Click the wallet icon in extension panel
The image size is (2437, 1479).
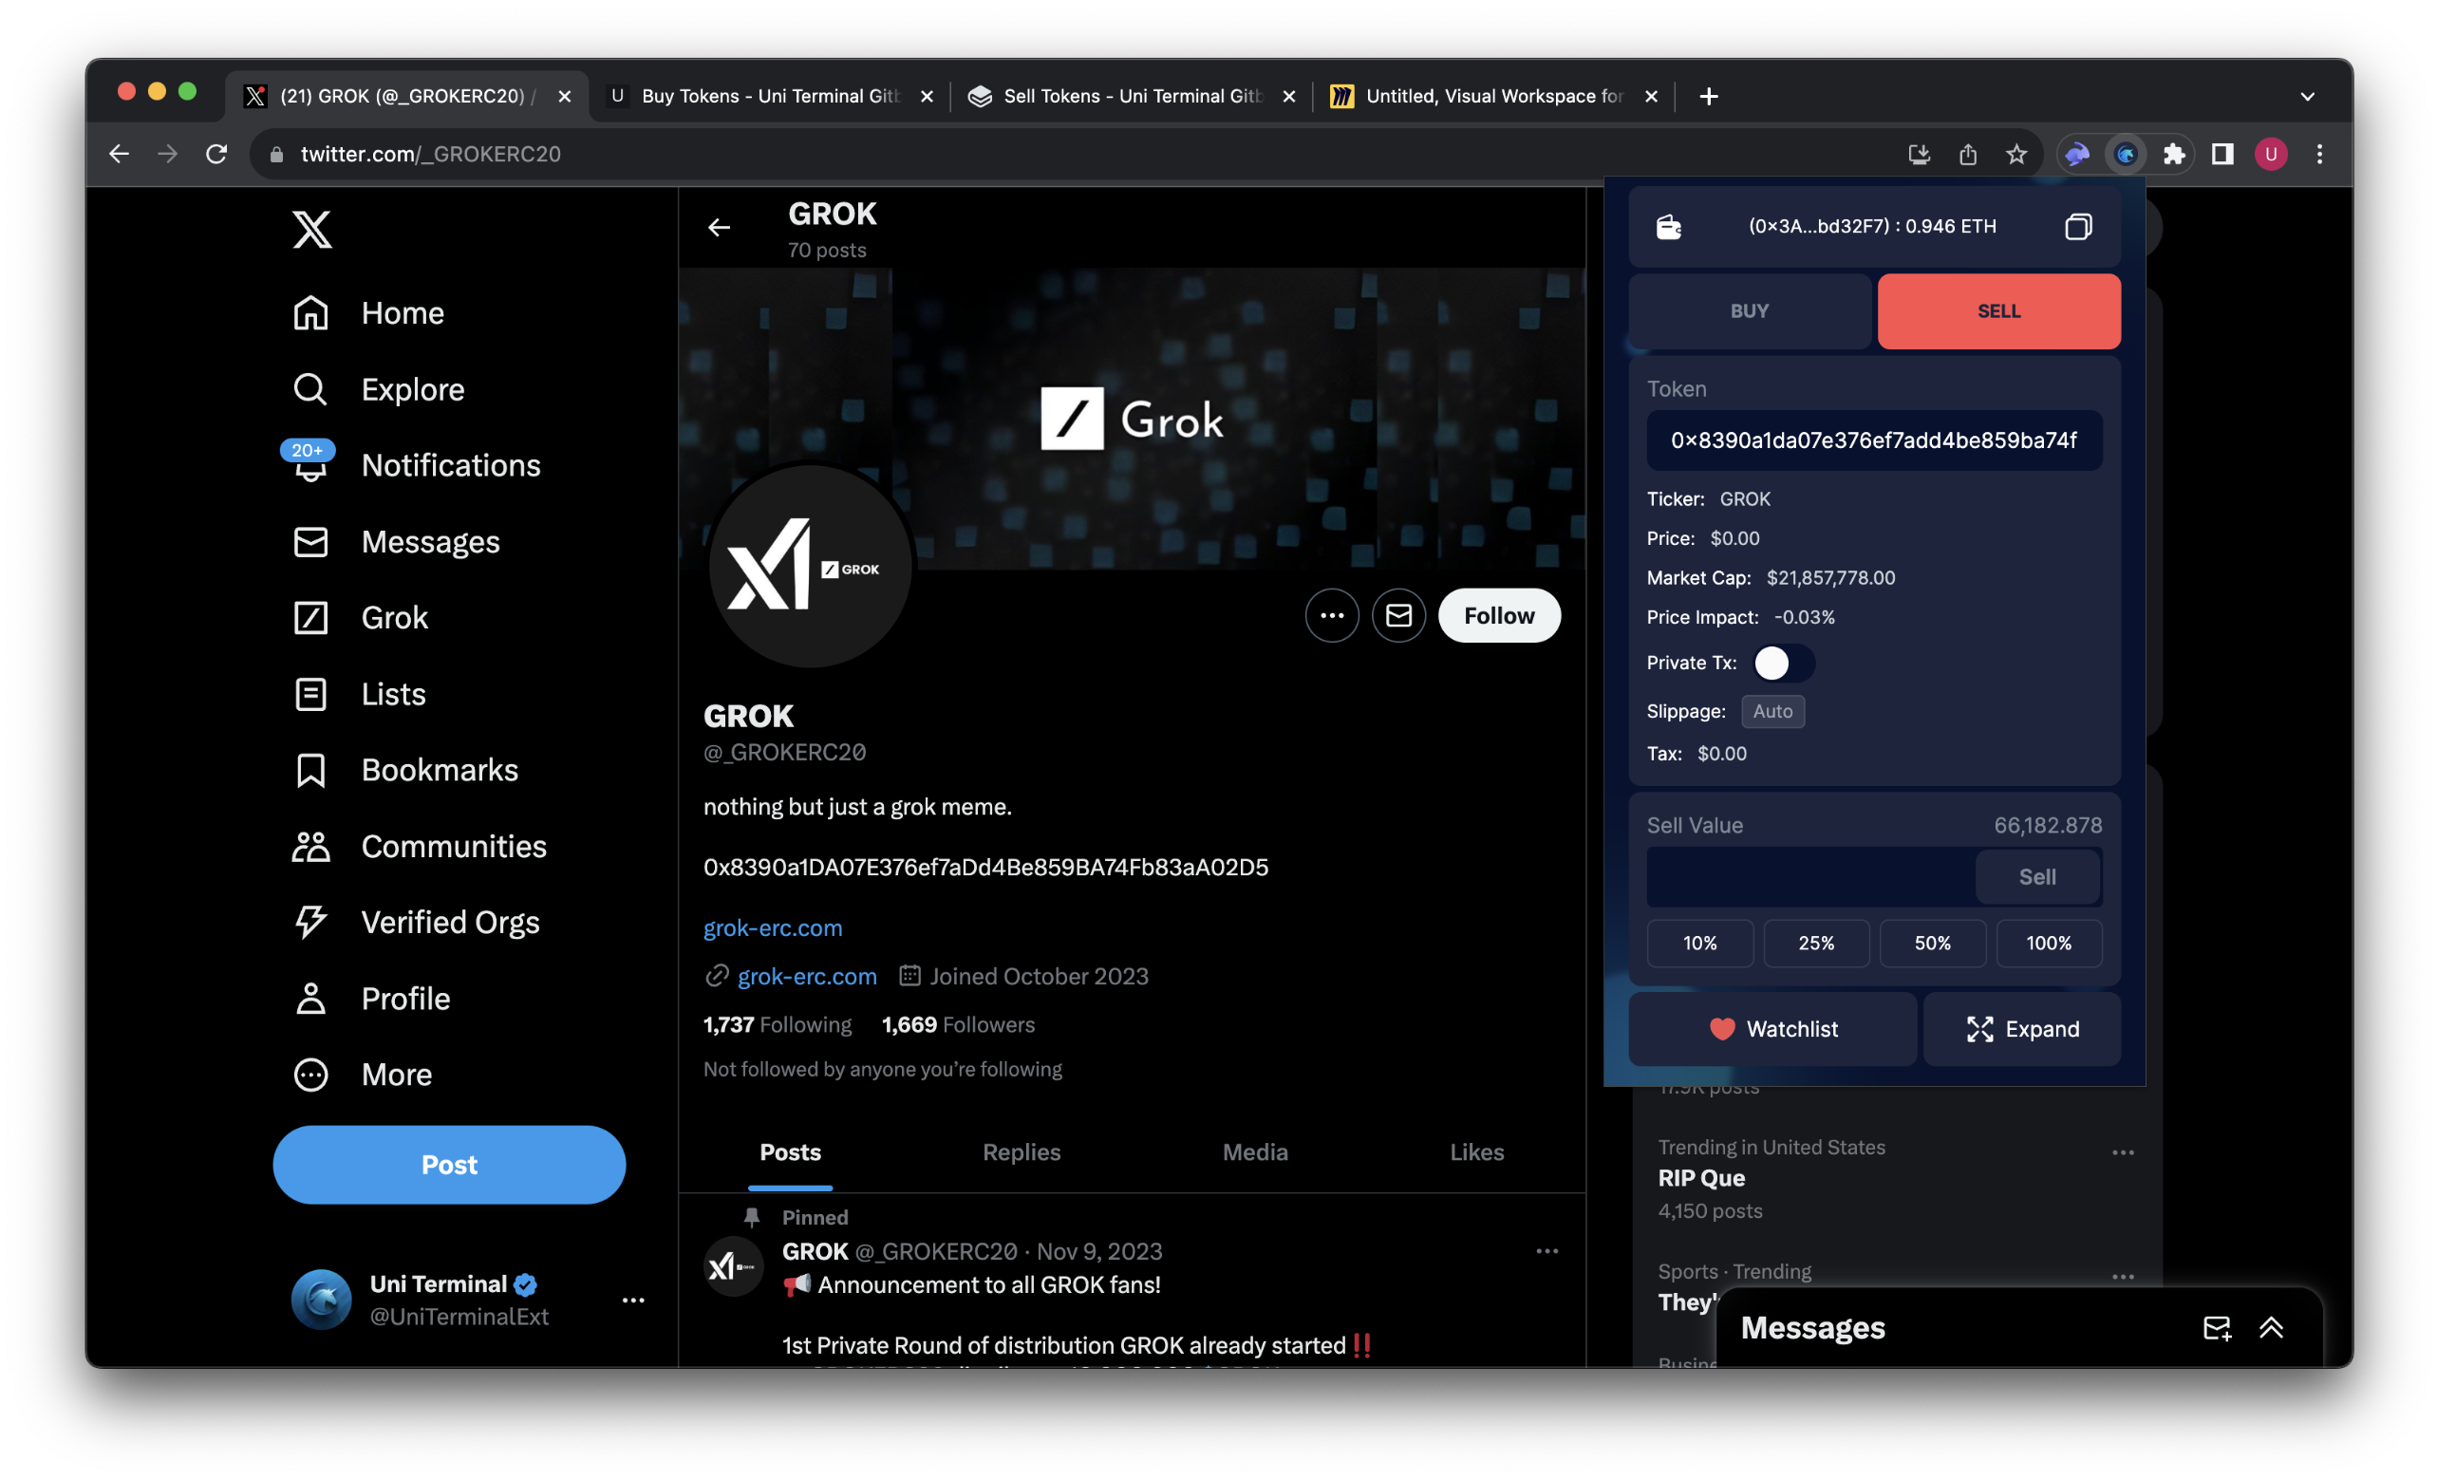coord(1669,227)
